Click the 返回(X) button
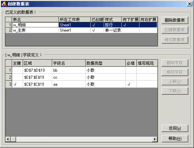The height and width of the screenshot is (148, 194). coord(175,128)
